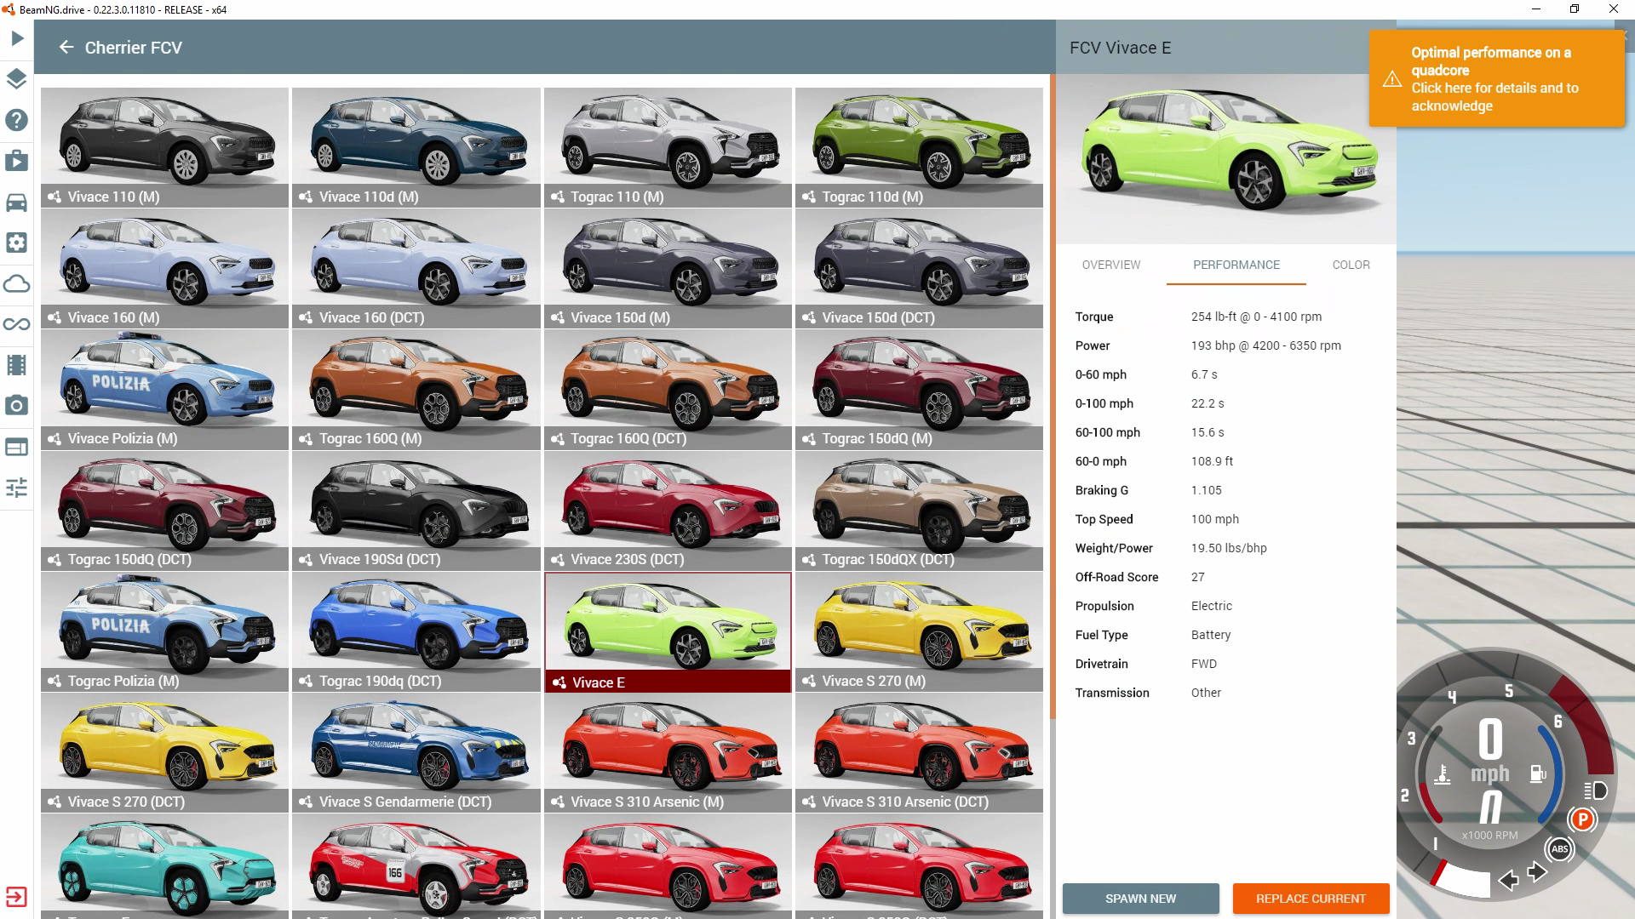Open the environment cloud icon
This screenshot has height=919, width=1635.
click(17, 283)
